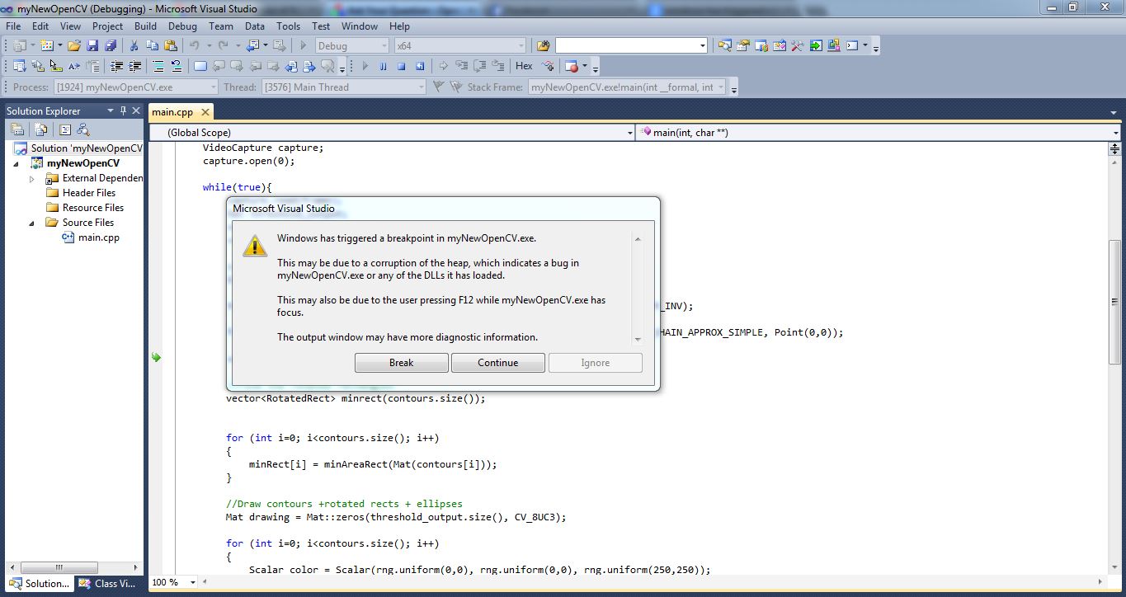This screenshot has height=597, width=1126.
Task: Click Stop Debugging square icon
Action: [402, 66]
